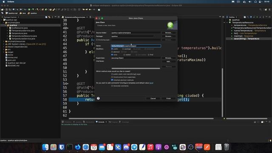Open Mail from the Dock
The width and height of the screenshot is (272, 153).
[102, 147]
